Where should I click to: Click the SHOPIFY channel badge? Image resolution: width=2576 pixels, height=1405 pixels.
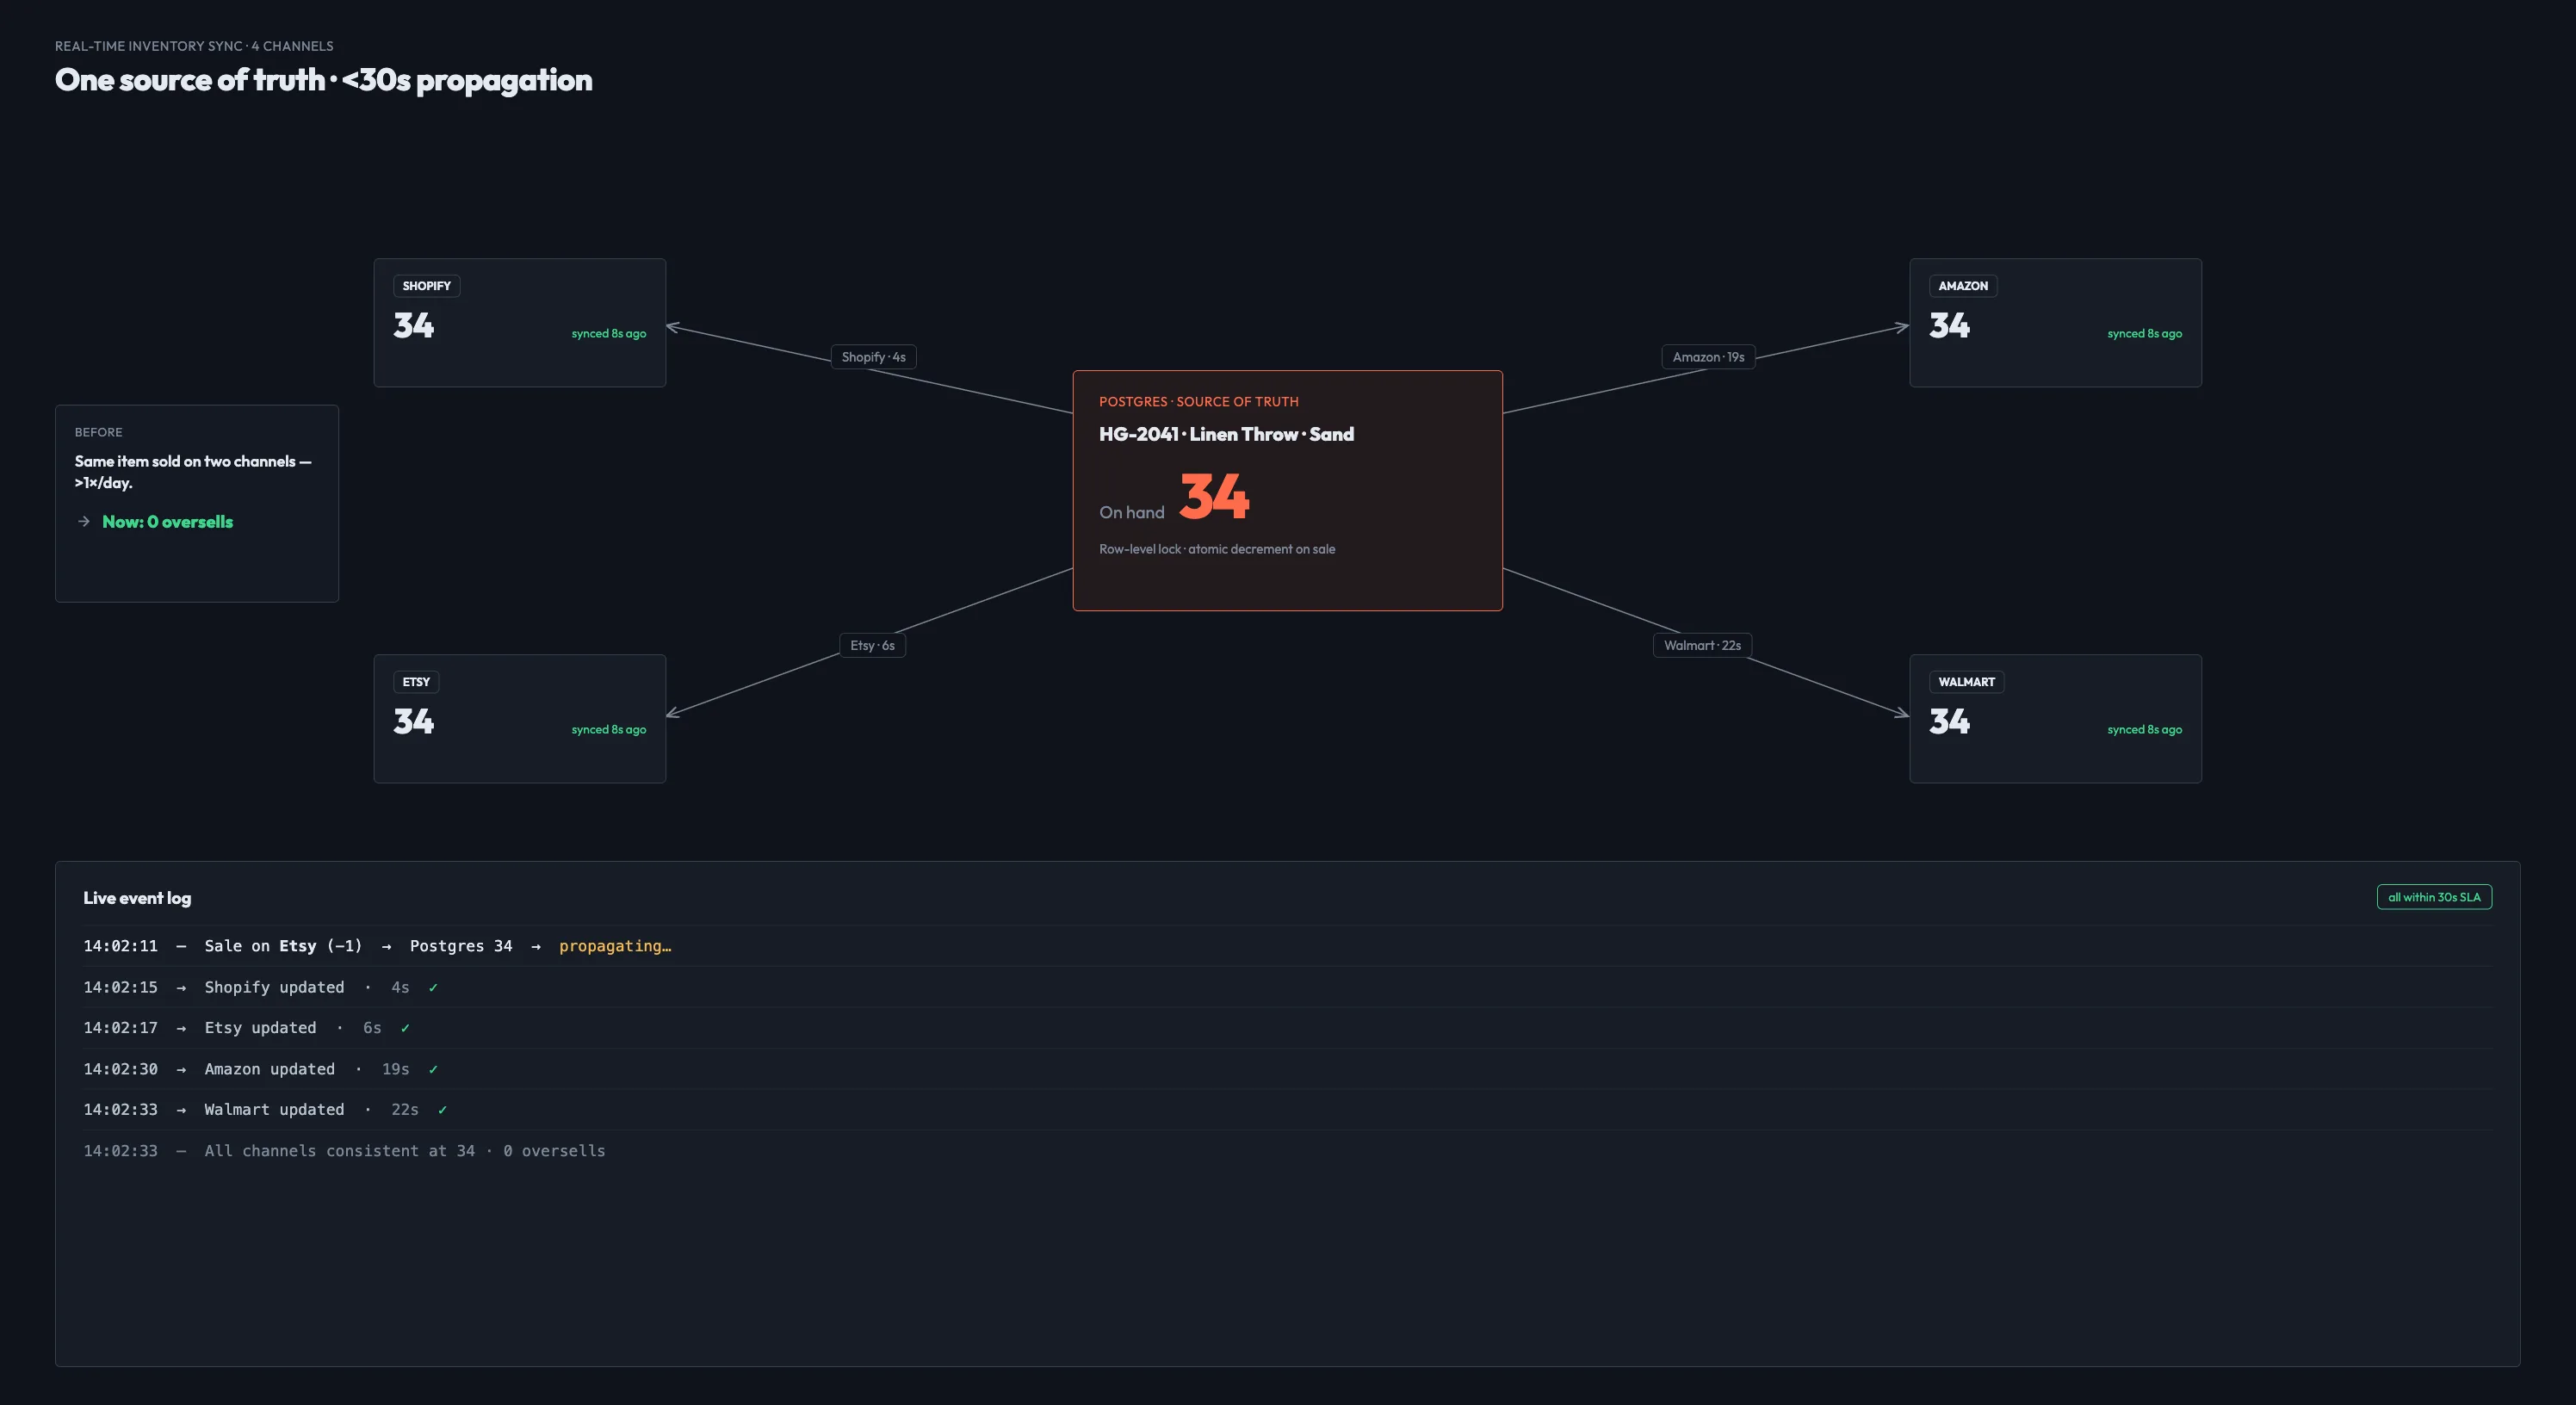(426, 286)
